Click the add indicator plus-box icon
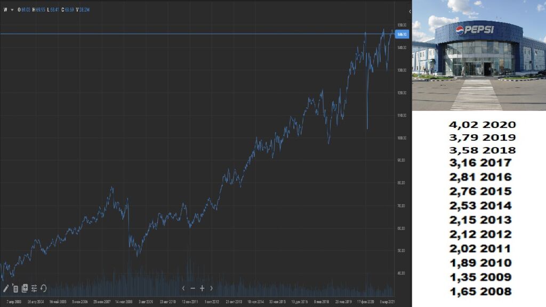Viewport: 546px width, 307px height. coord(25,288)
